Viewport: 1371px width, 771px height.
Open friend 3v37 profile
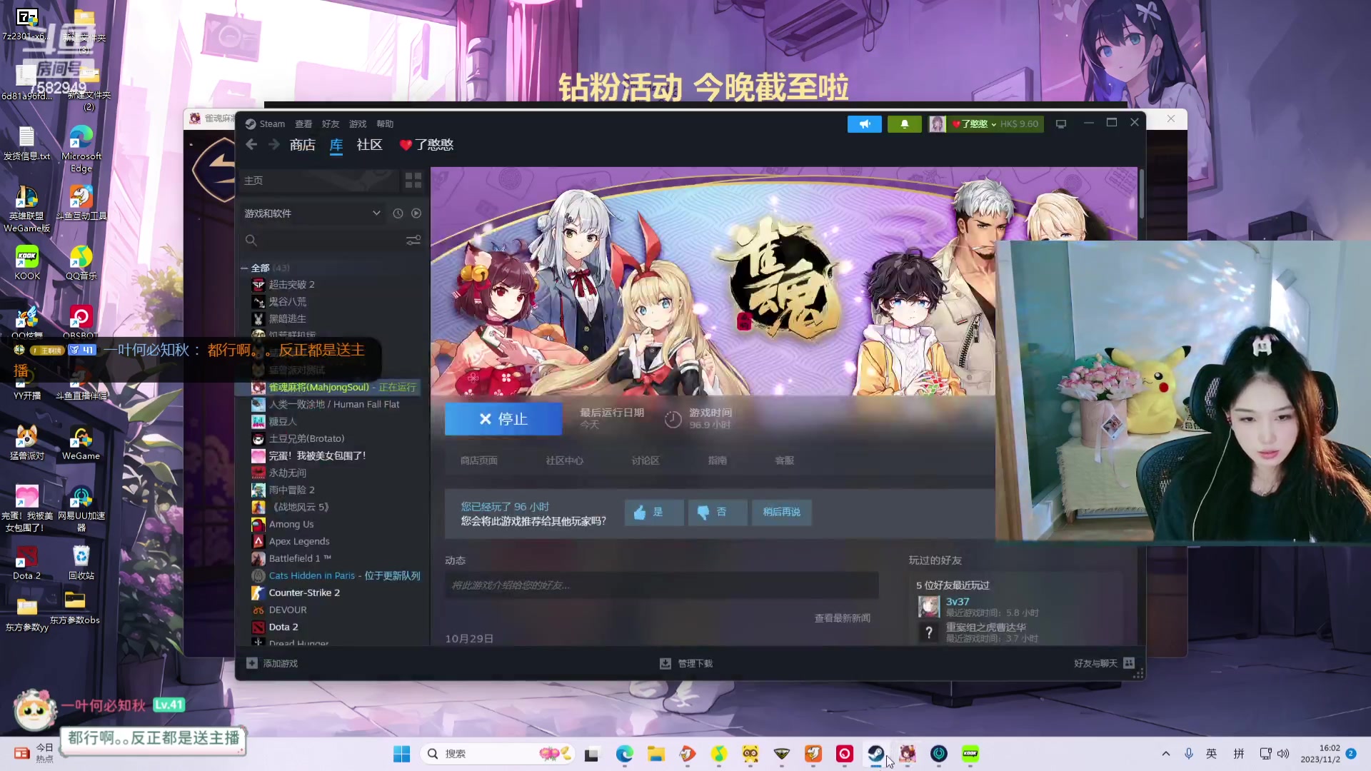(x=957, y=602)
